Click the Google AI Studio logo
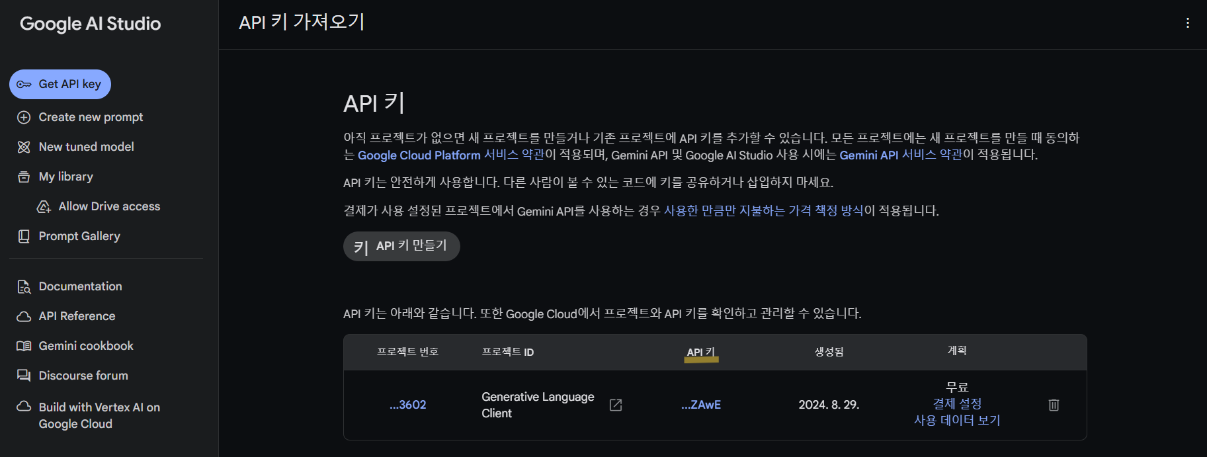 pos(91,24)
